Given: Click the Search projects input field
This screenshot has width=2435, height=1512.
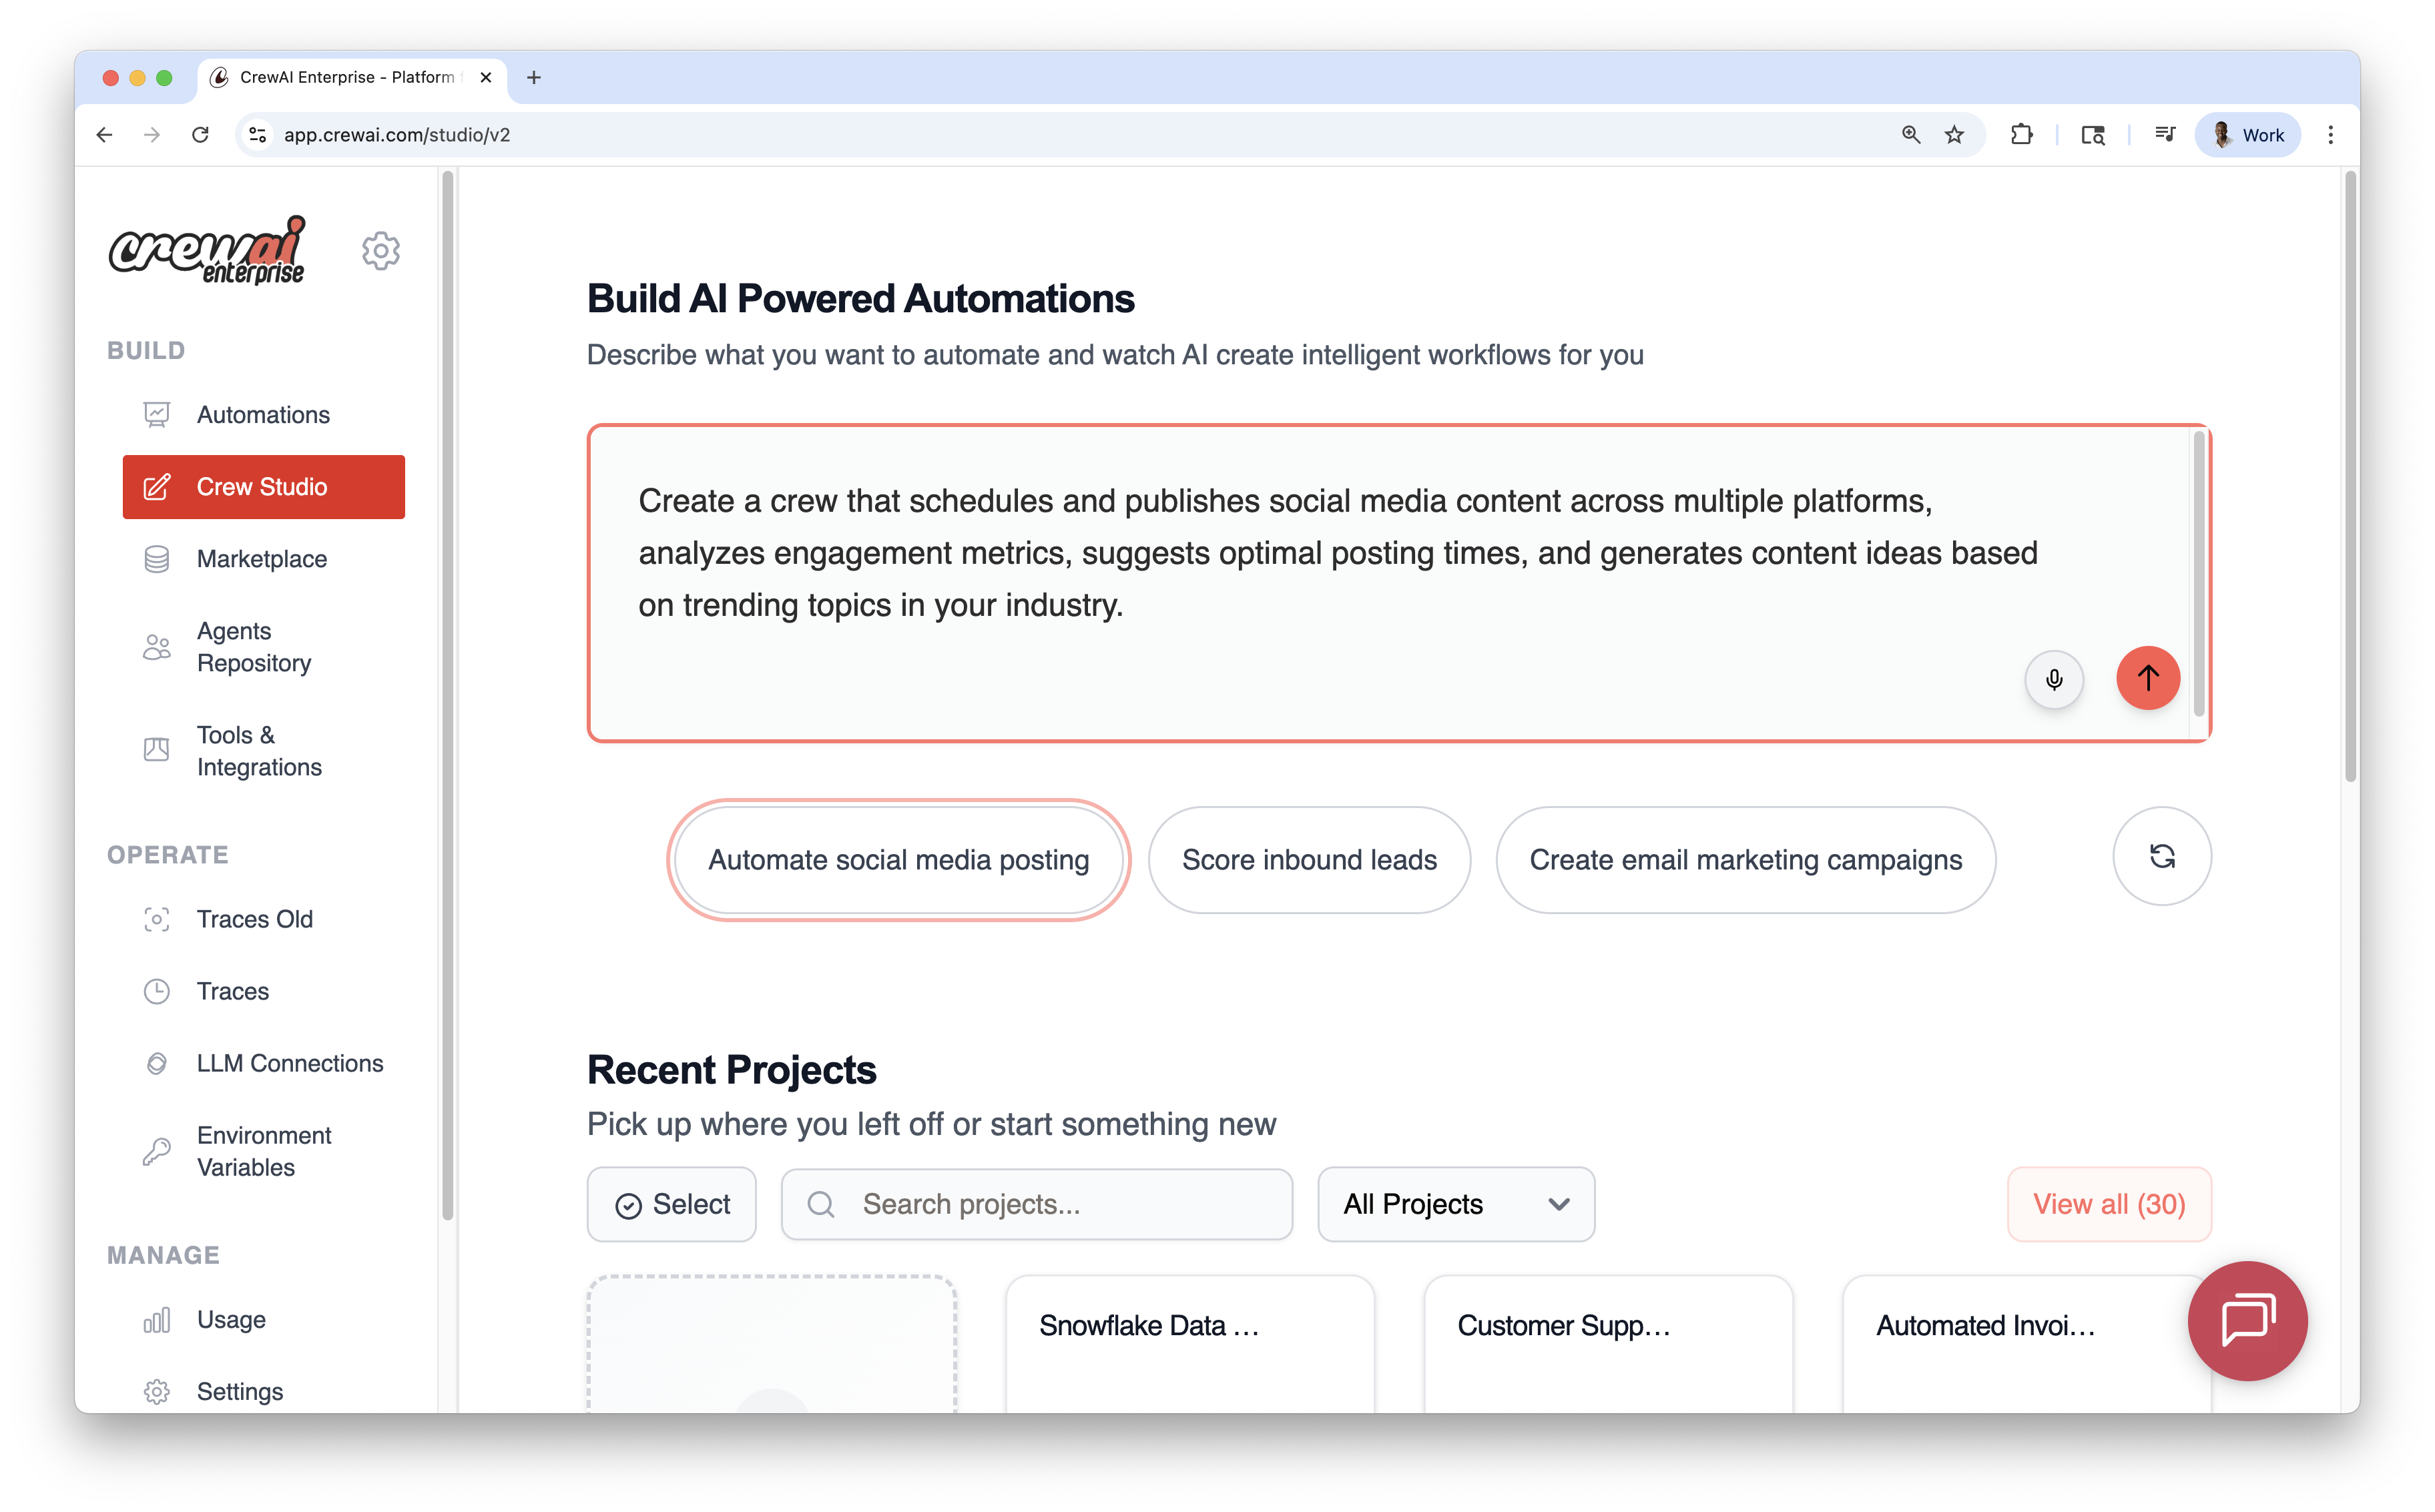Looking at the screenshot, I should pos(1037,1204).
